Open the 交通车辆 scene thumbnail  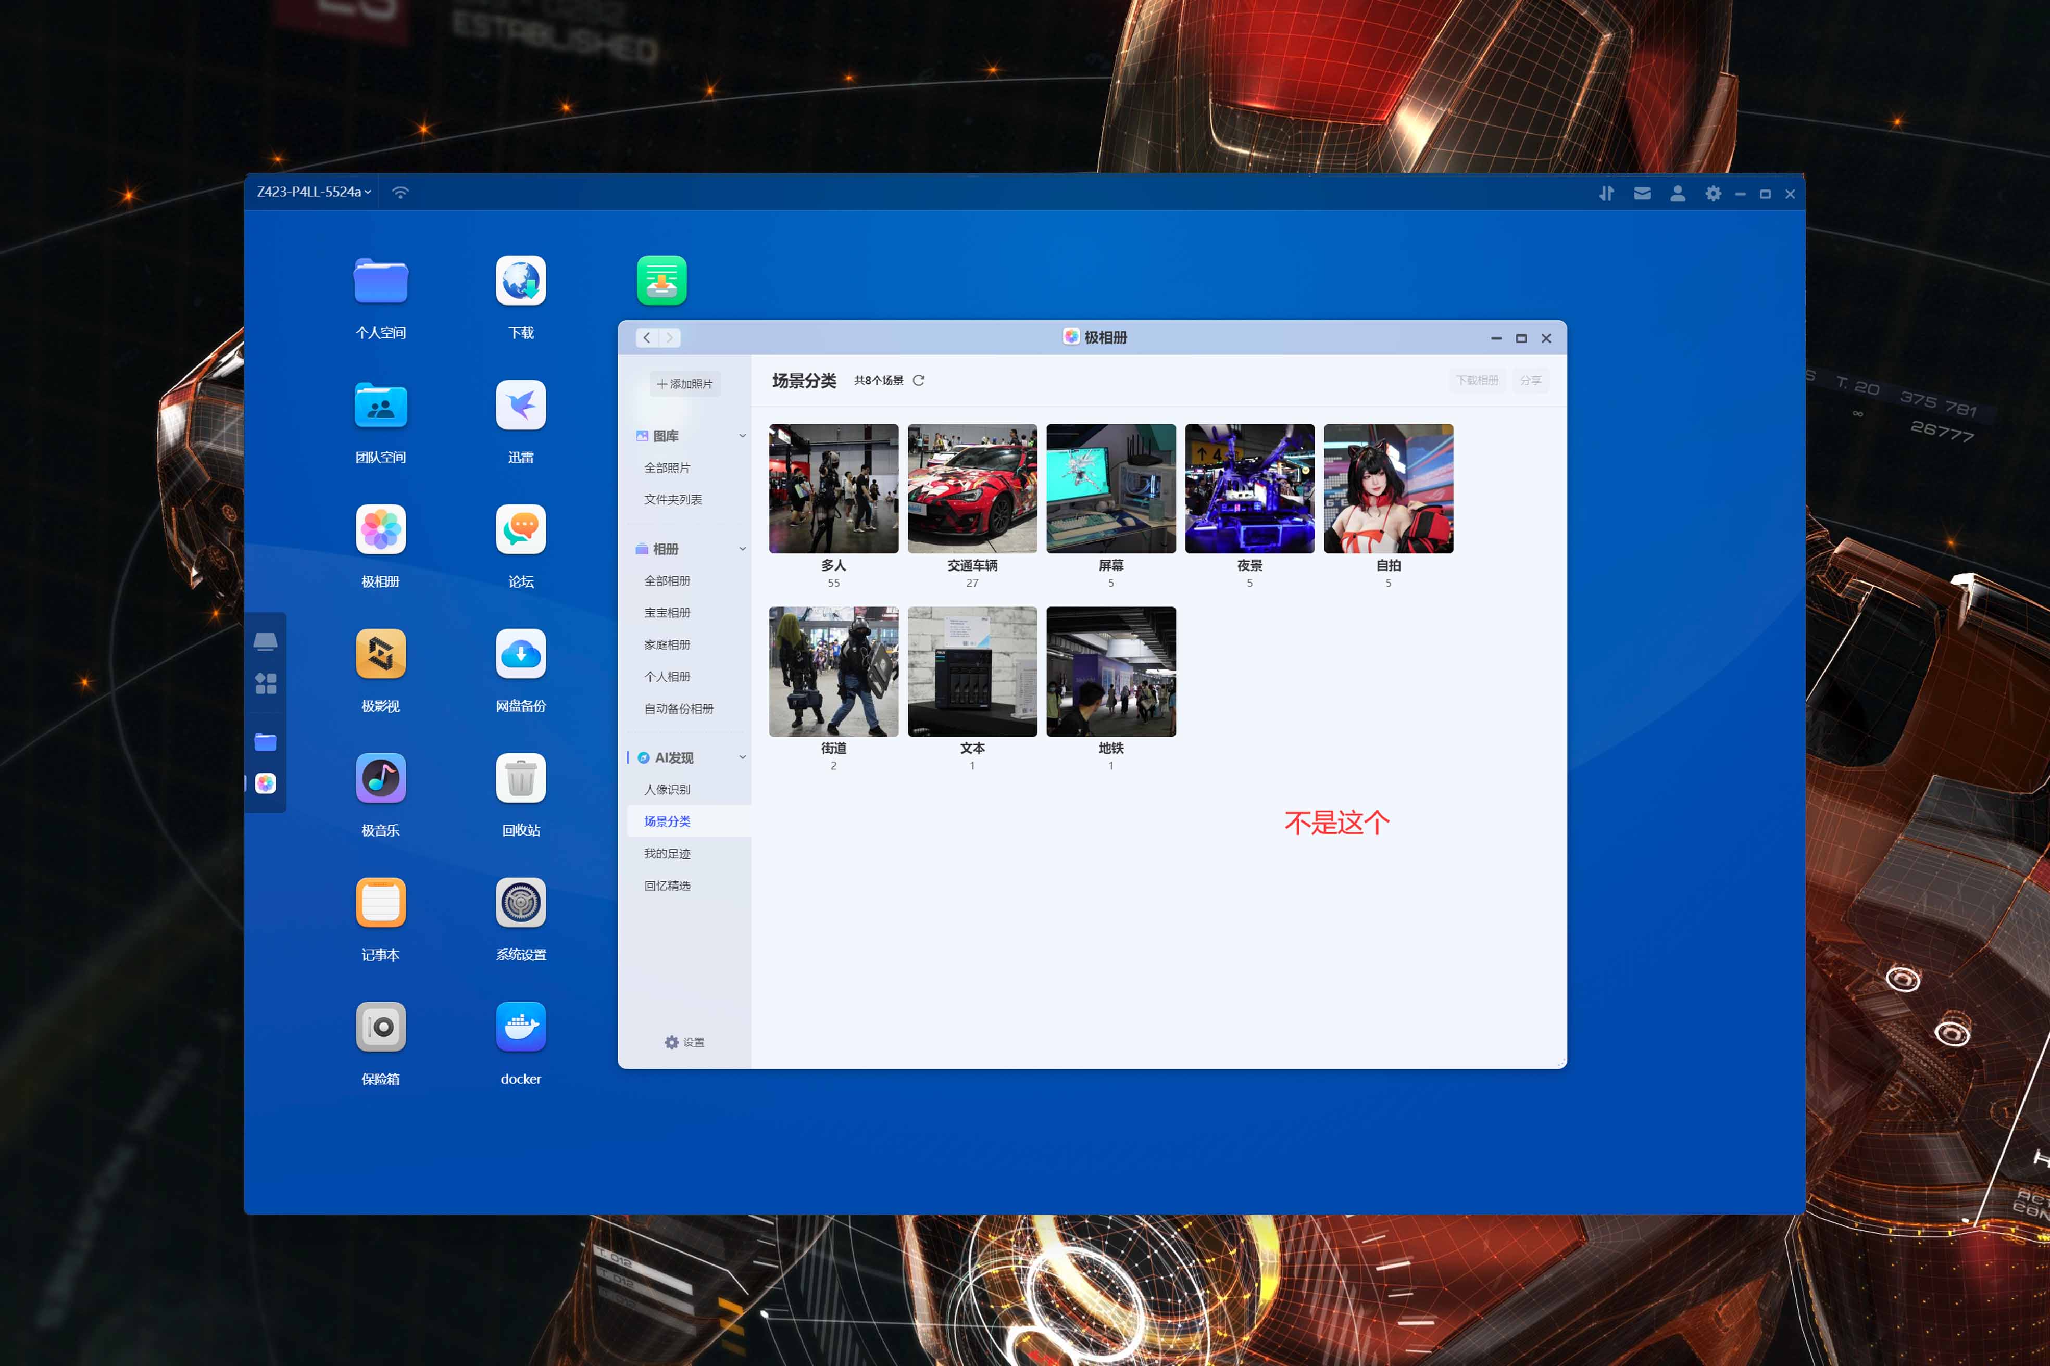[972, 489]
